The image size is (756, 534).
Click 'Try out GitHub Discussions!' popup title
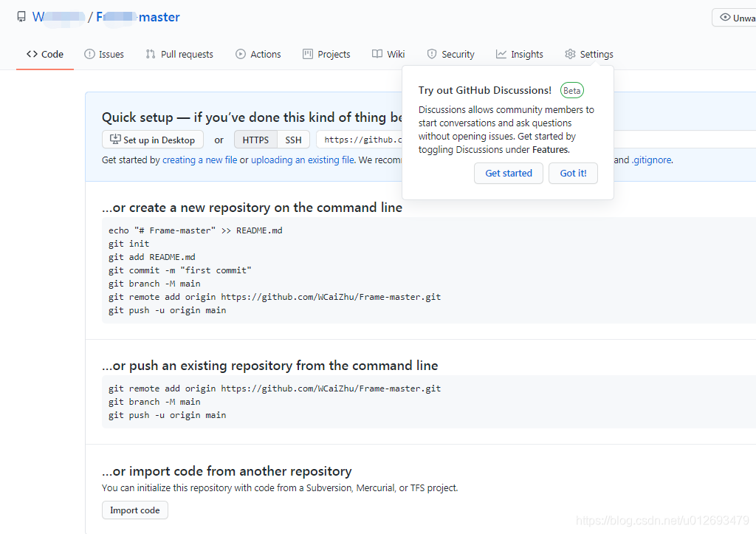tap(485, 90)
